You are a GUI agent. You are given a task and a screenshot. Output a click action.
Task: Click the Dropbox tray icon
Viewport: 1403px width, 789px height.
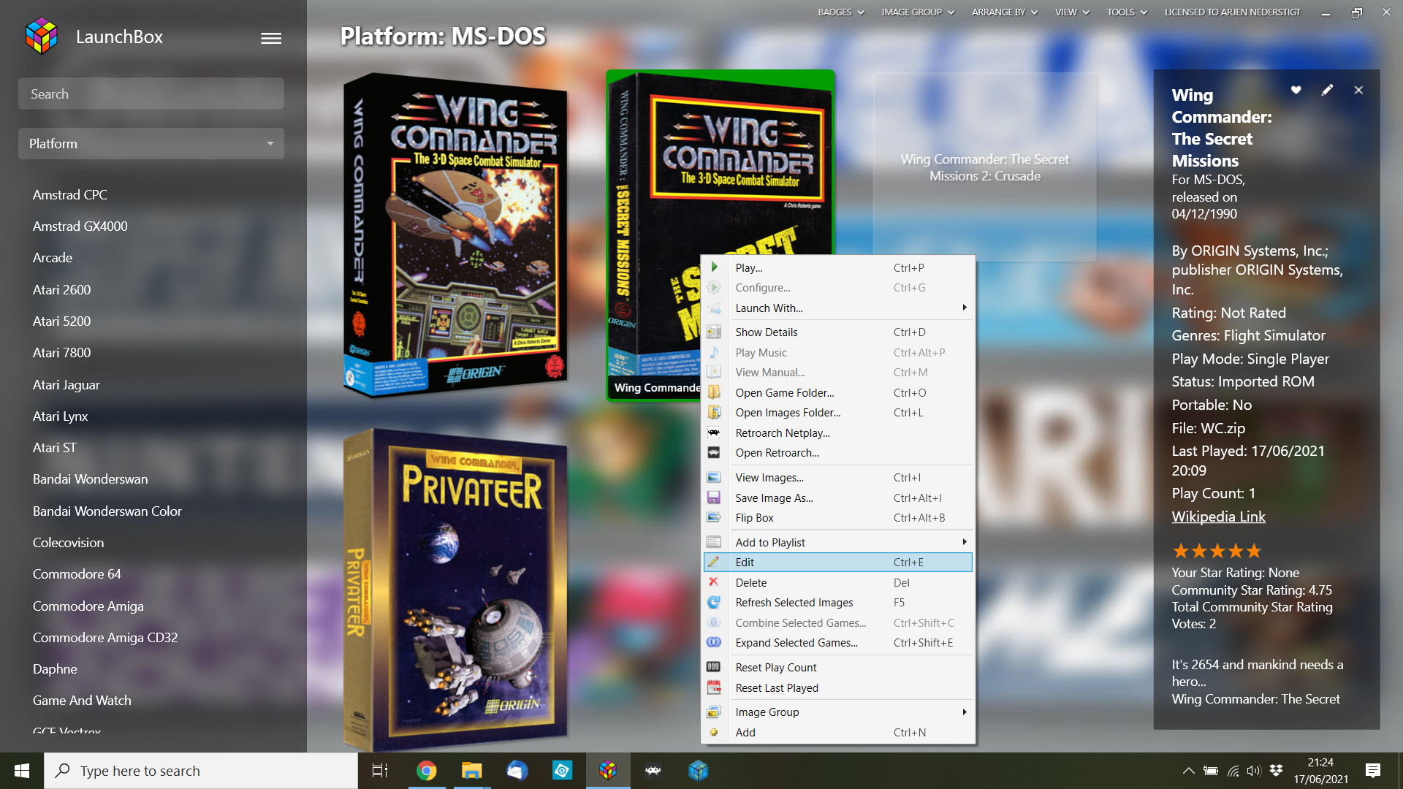coord(1277,771)
